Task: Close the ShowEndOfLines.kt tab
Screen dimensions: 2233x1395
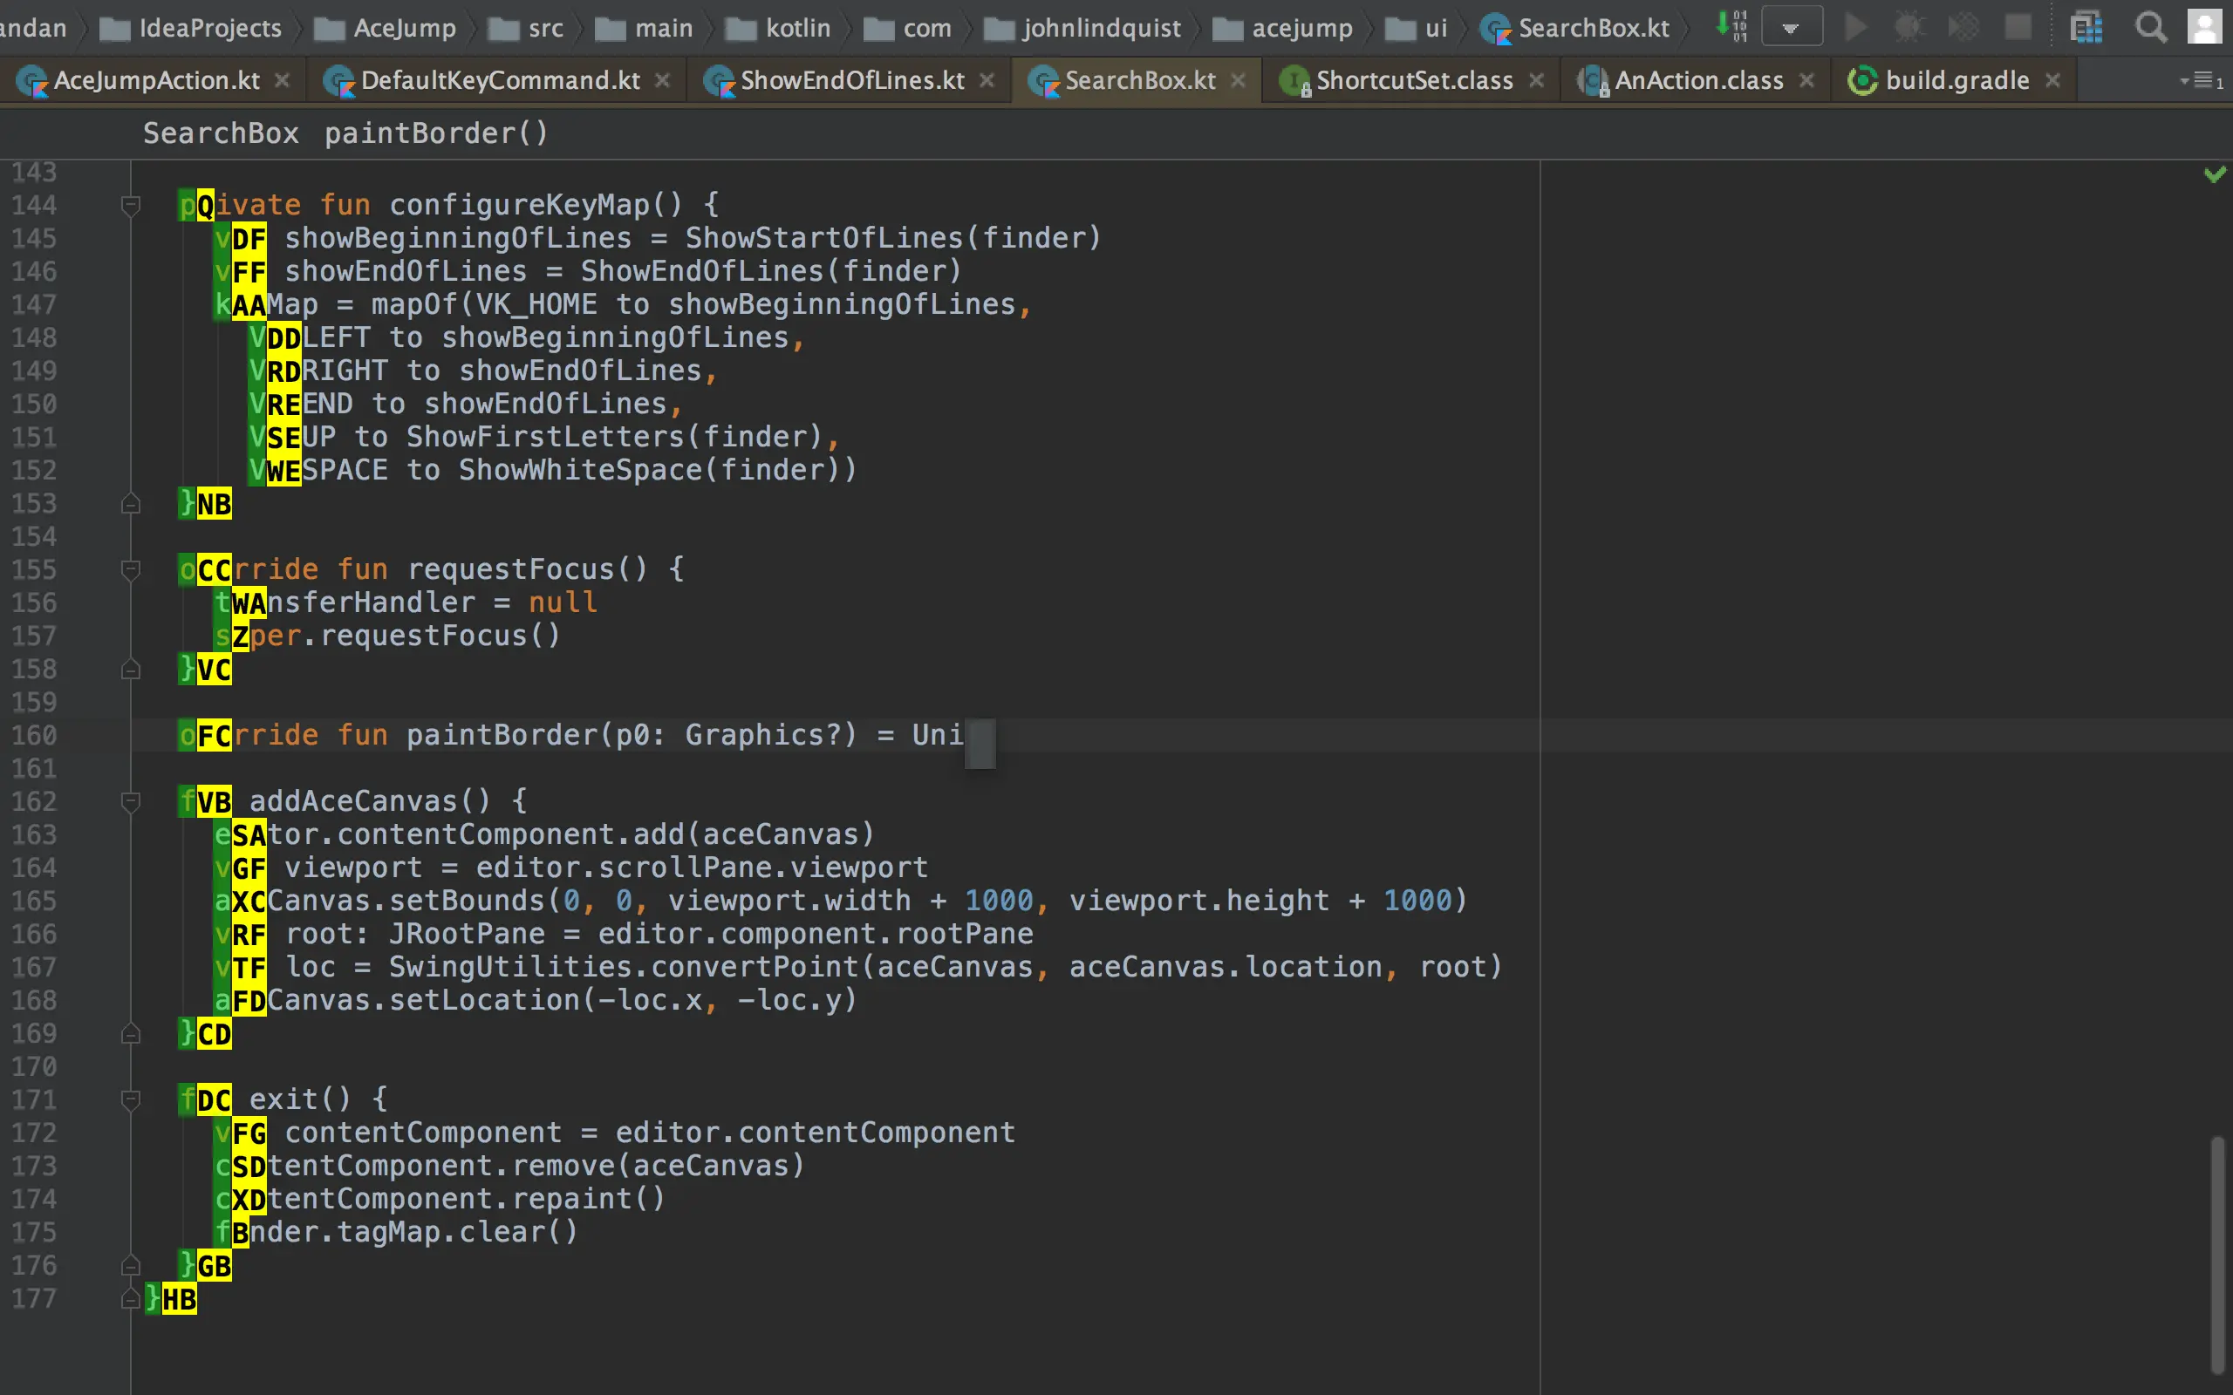Action: (x=987, y=81)
